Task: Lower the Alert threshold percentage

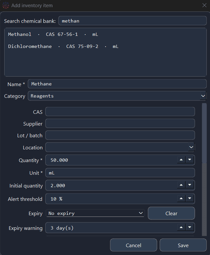Action: [189, 199]
